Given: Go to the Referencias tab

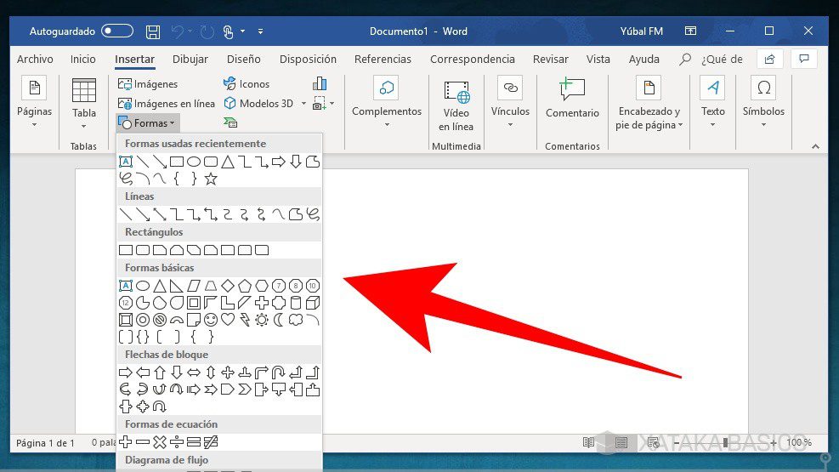Looking at the screenshot, I should tap(383, 59).
